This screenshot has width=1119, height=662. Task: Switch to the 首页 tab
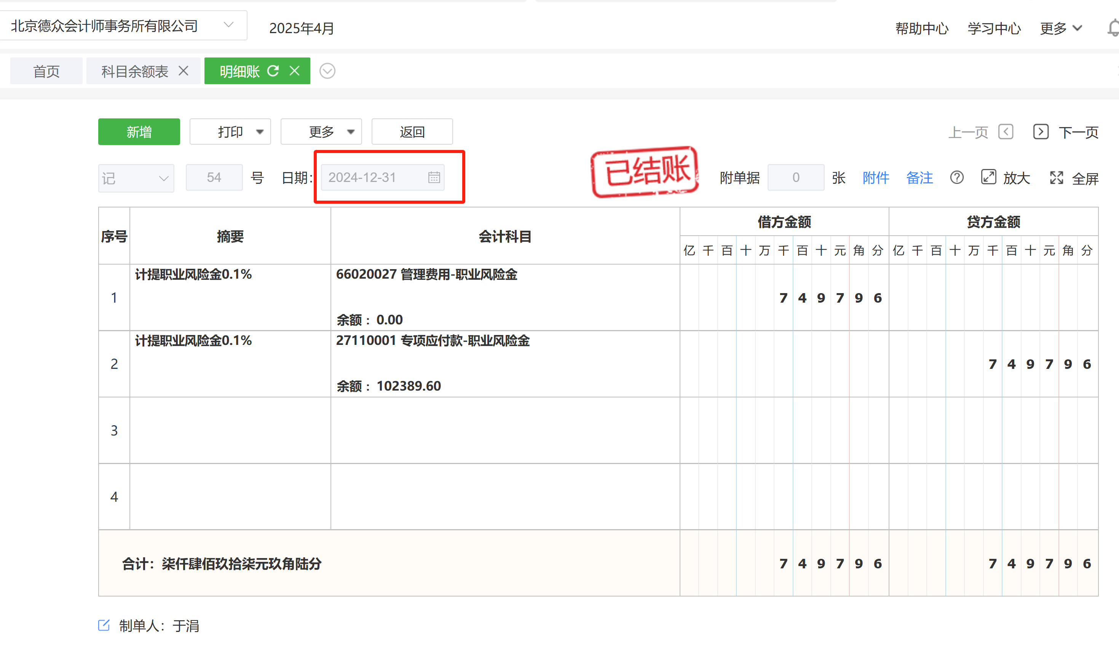(x=46, y=71)
